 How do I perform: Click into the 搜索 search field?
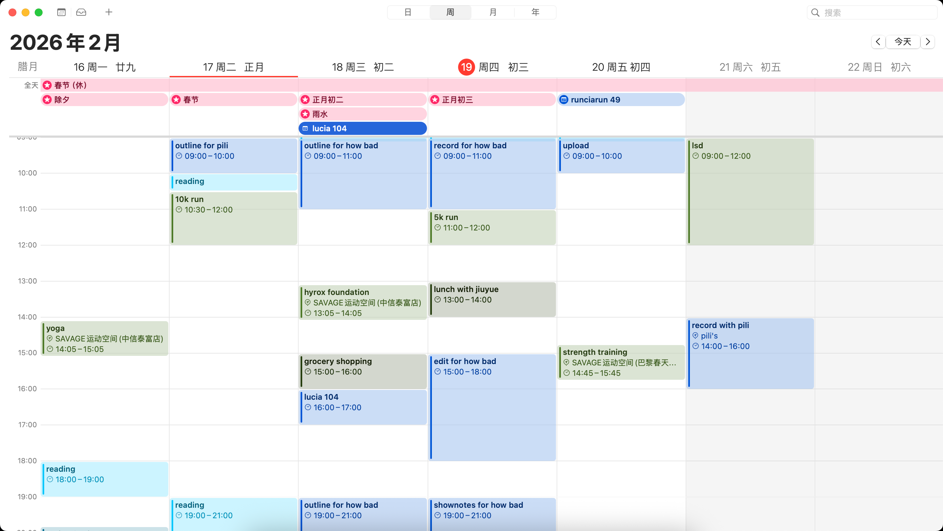tap(875, 12)
